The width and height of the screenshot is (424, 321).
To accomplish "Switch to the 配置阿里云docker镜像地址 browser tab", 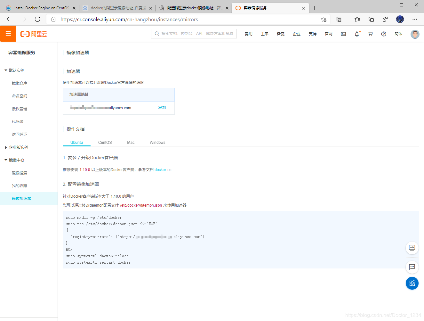I will coord(194,8).
